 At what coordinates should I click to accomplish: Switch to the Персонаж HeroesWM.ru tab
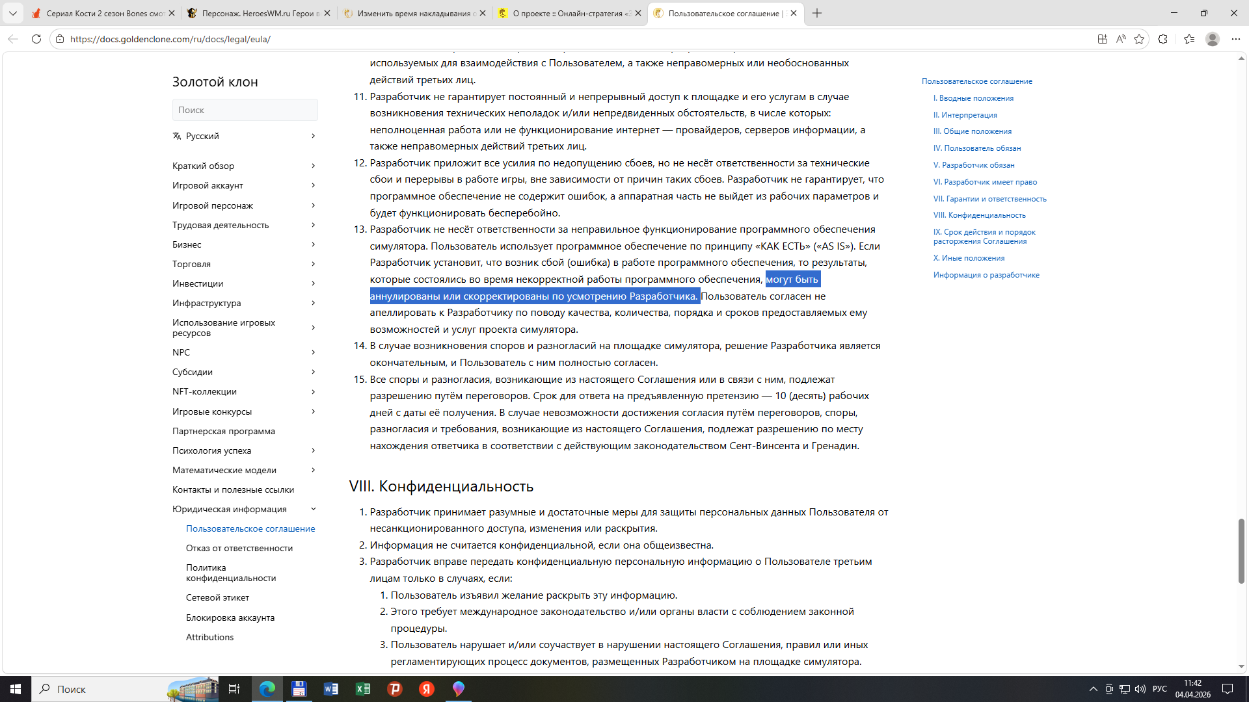[258, 13]
